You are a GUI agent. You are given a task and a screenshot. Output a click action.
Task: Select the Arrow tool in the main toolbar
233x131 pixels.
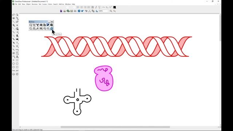(17, 32)
